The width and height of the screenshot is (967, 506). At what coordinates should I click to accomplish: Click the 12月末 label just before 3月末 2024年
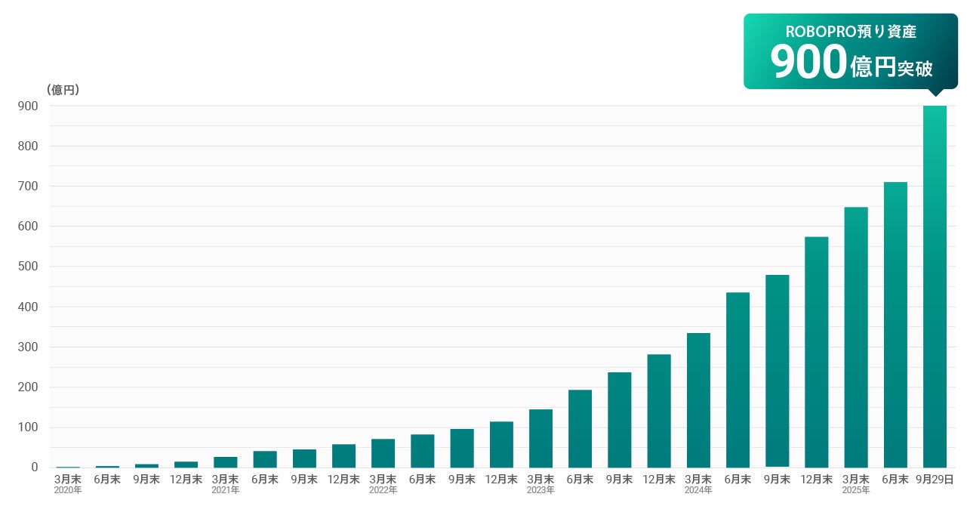pyautogui.click(x=659, y=479)
